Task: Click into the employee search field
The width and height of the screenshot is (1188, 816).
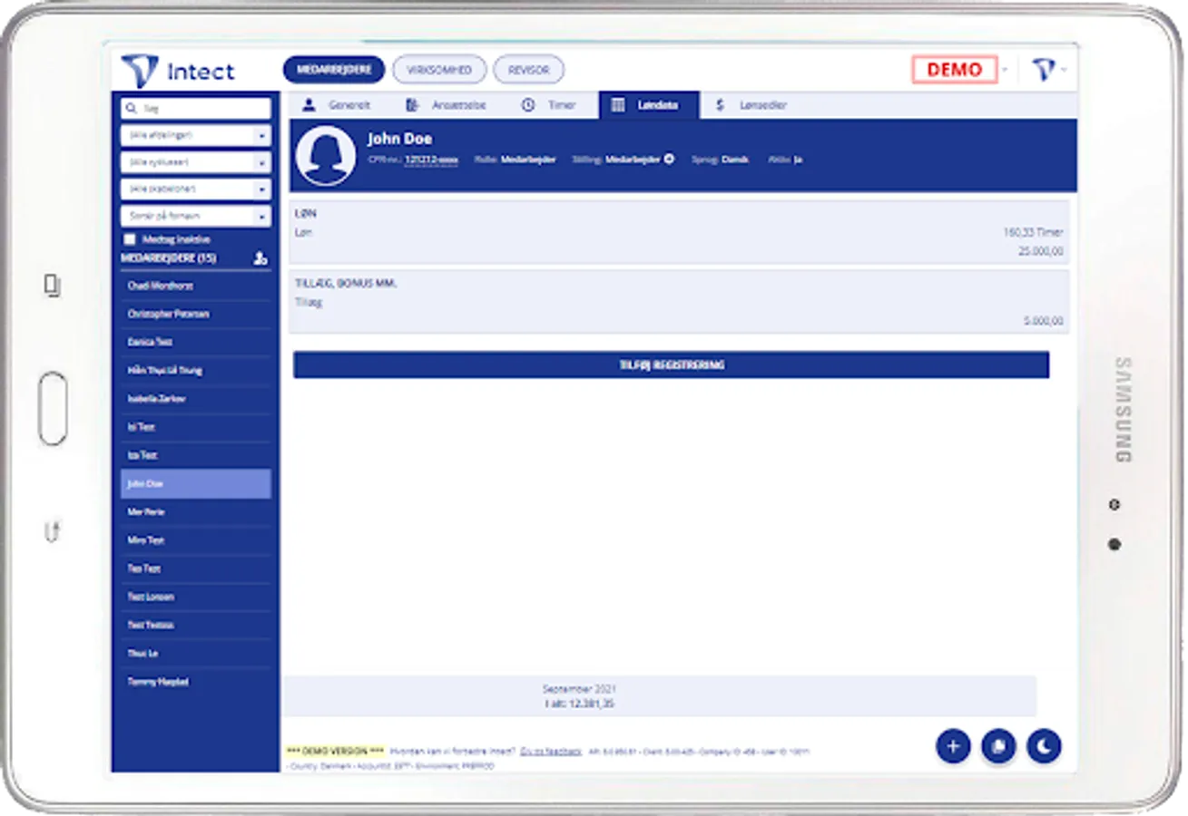Action: tap(196, 108)
